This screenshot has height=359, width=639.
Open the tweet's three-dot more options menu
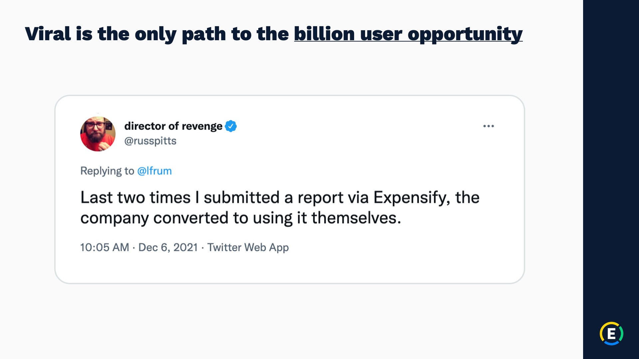click(488, 126)
